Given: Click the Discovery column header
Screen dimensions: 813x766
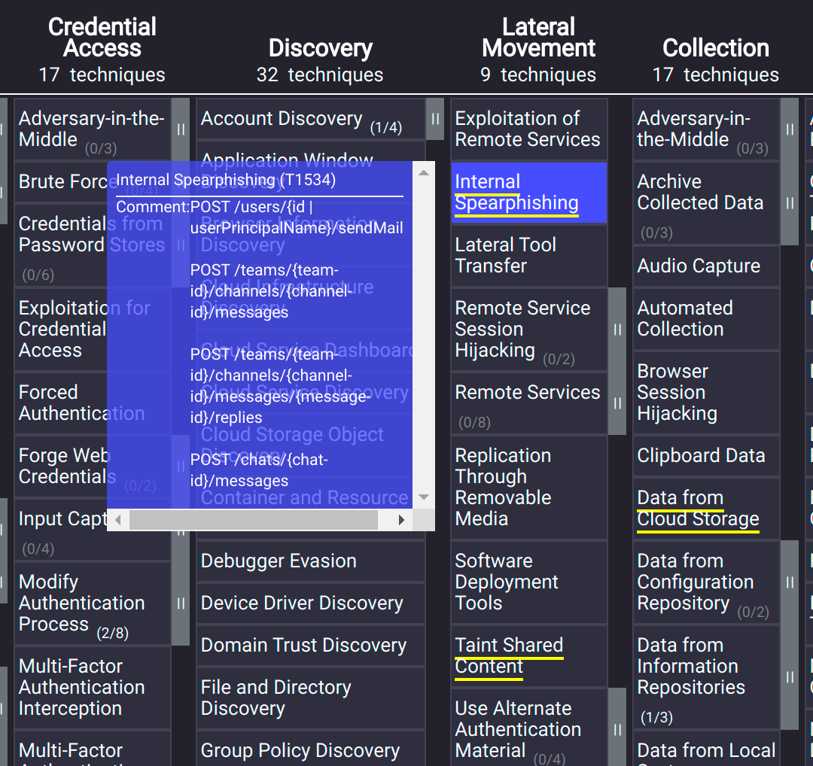Looking at the screenshot, I should click(320, 48).
